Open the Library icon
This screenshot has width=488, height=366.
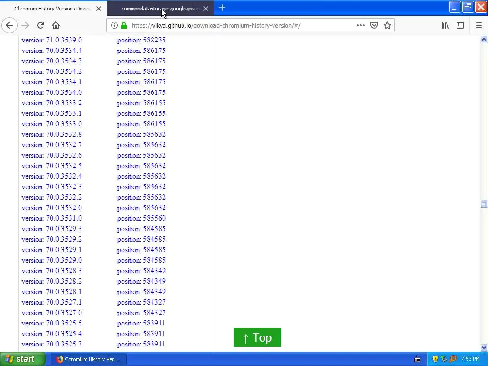click(445, 26)
